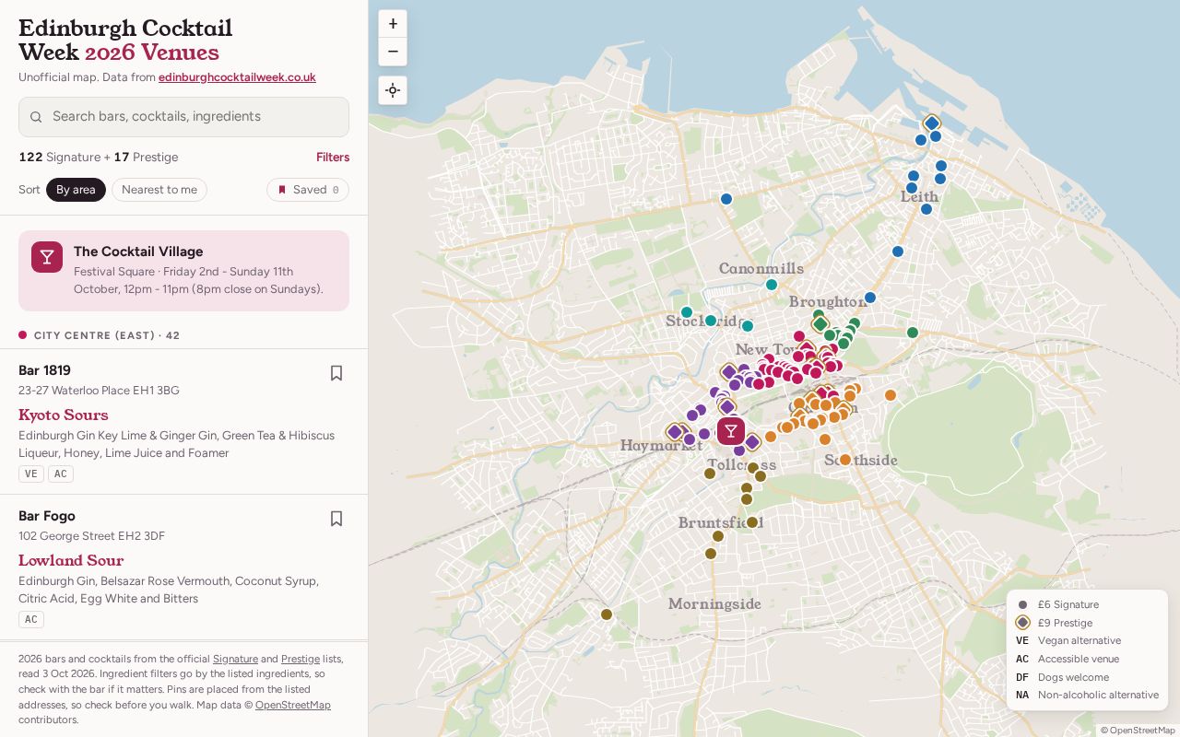
Task: Open the OpenStreetMap link in the sidebar footer
Action: point(293,705)
